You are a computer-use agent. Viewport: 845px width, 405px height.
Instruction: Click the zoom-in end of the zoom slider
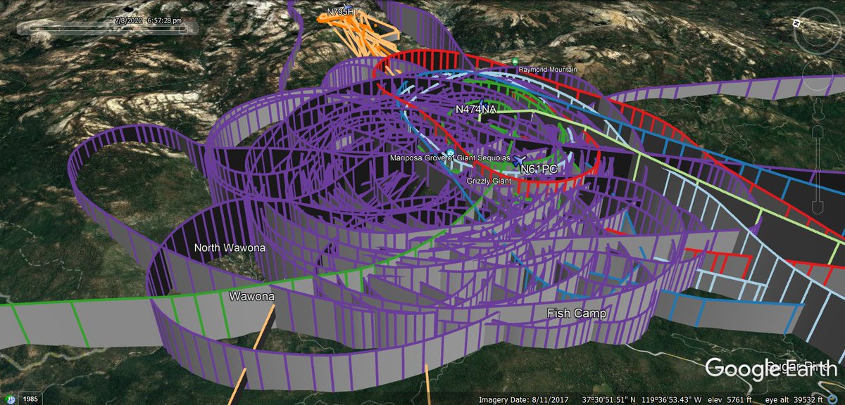817,132
